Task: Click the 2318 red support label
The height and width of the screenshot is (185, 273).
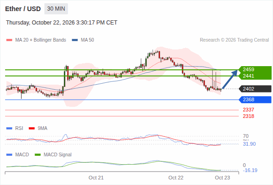Action: (248, 116)
